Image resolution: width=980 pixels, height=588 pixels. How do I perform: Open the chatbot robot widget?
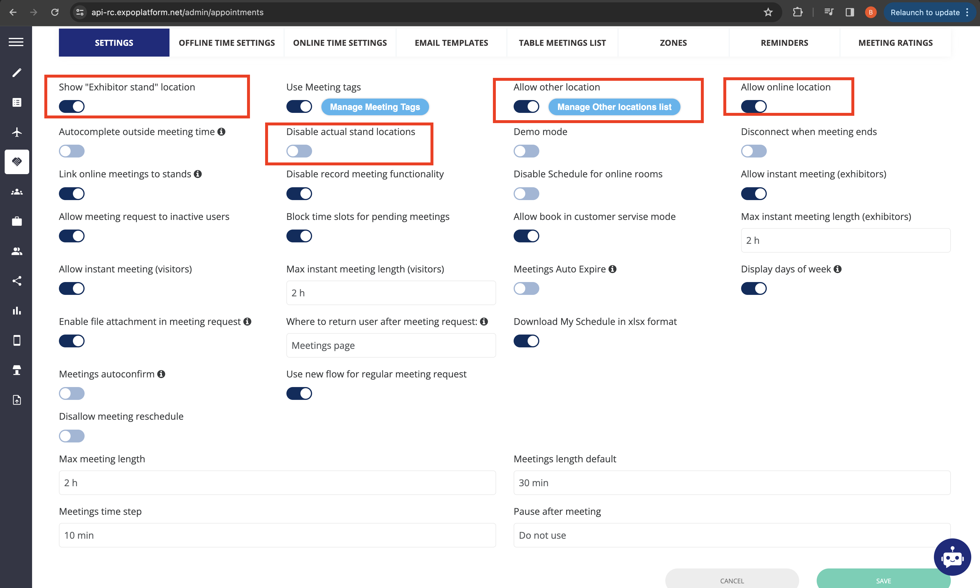[x=952, y=557]
